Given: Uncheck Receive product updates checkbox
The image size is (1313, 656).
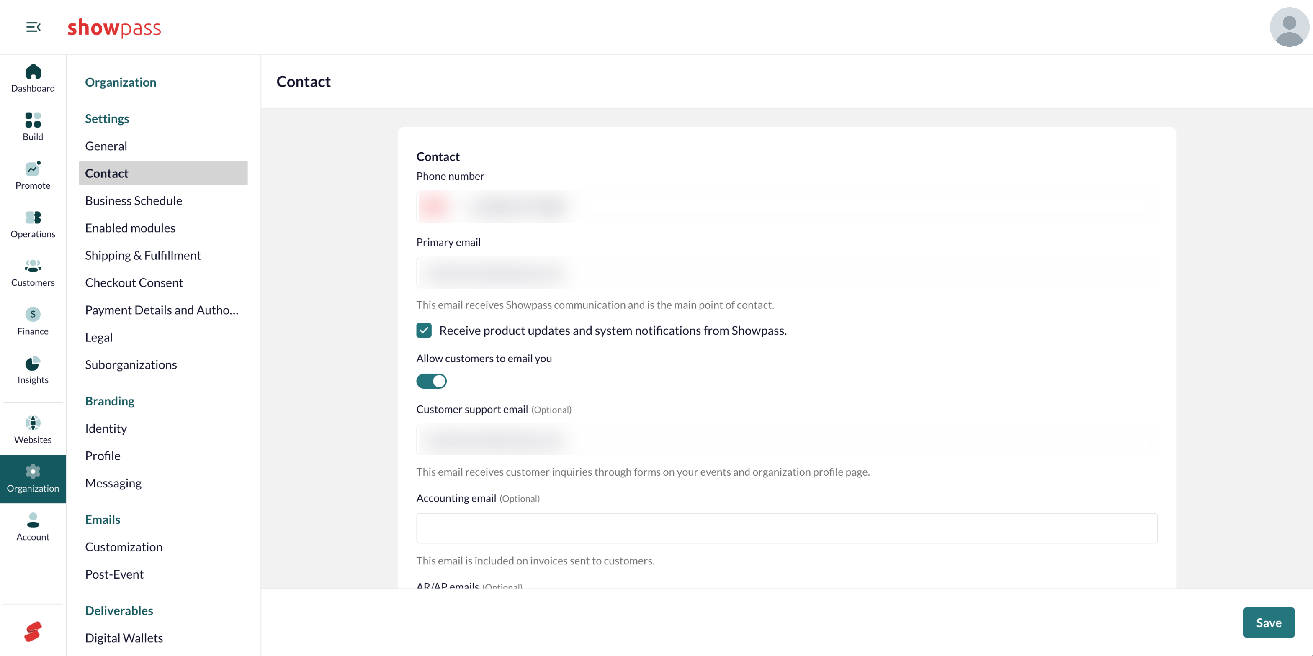Looking at the screenshot, I should coord(424,331).
